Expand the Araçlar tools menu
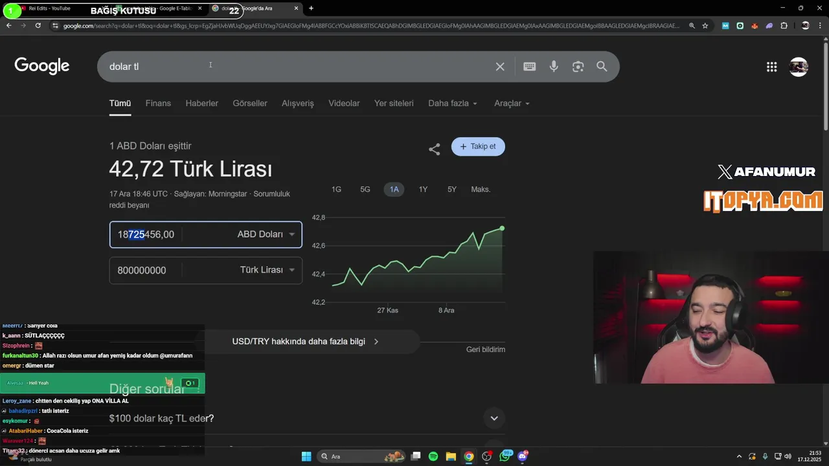The image size is (829, 466). pos(512,104)
